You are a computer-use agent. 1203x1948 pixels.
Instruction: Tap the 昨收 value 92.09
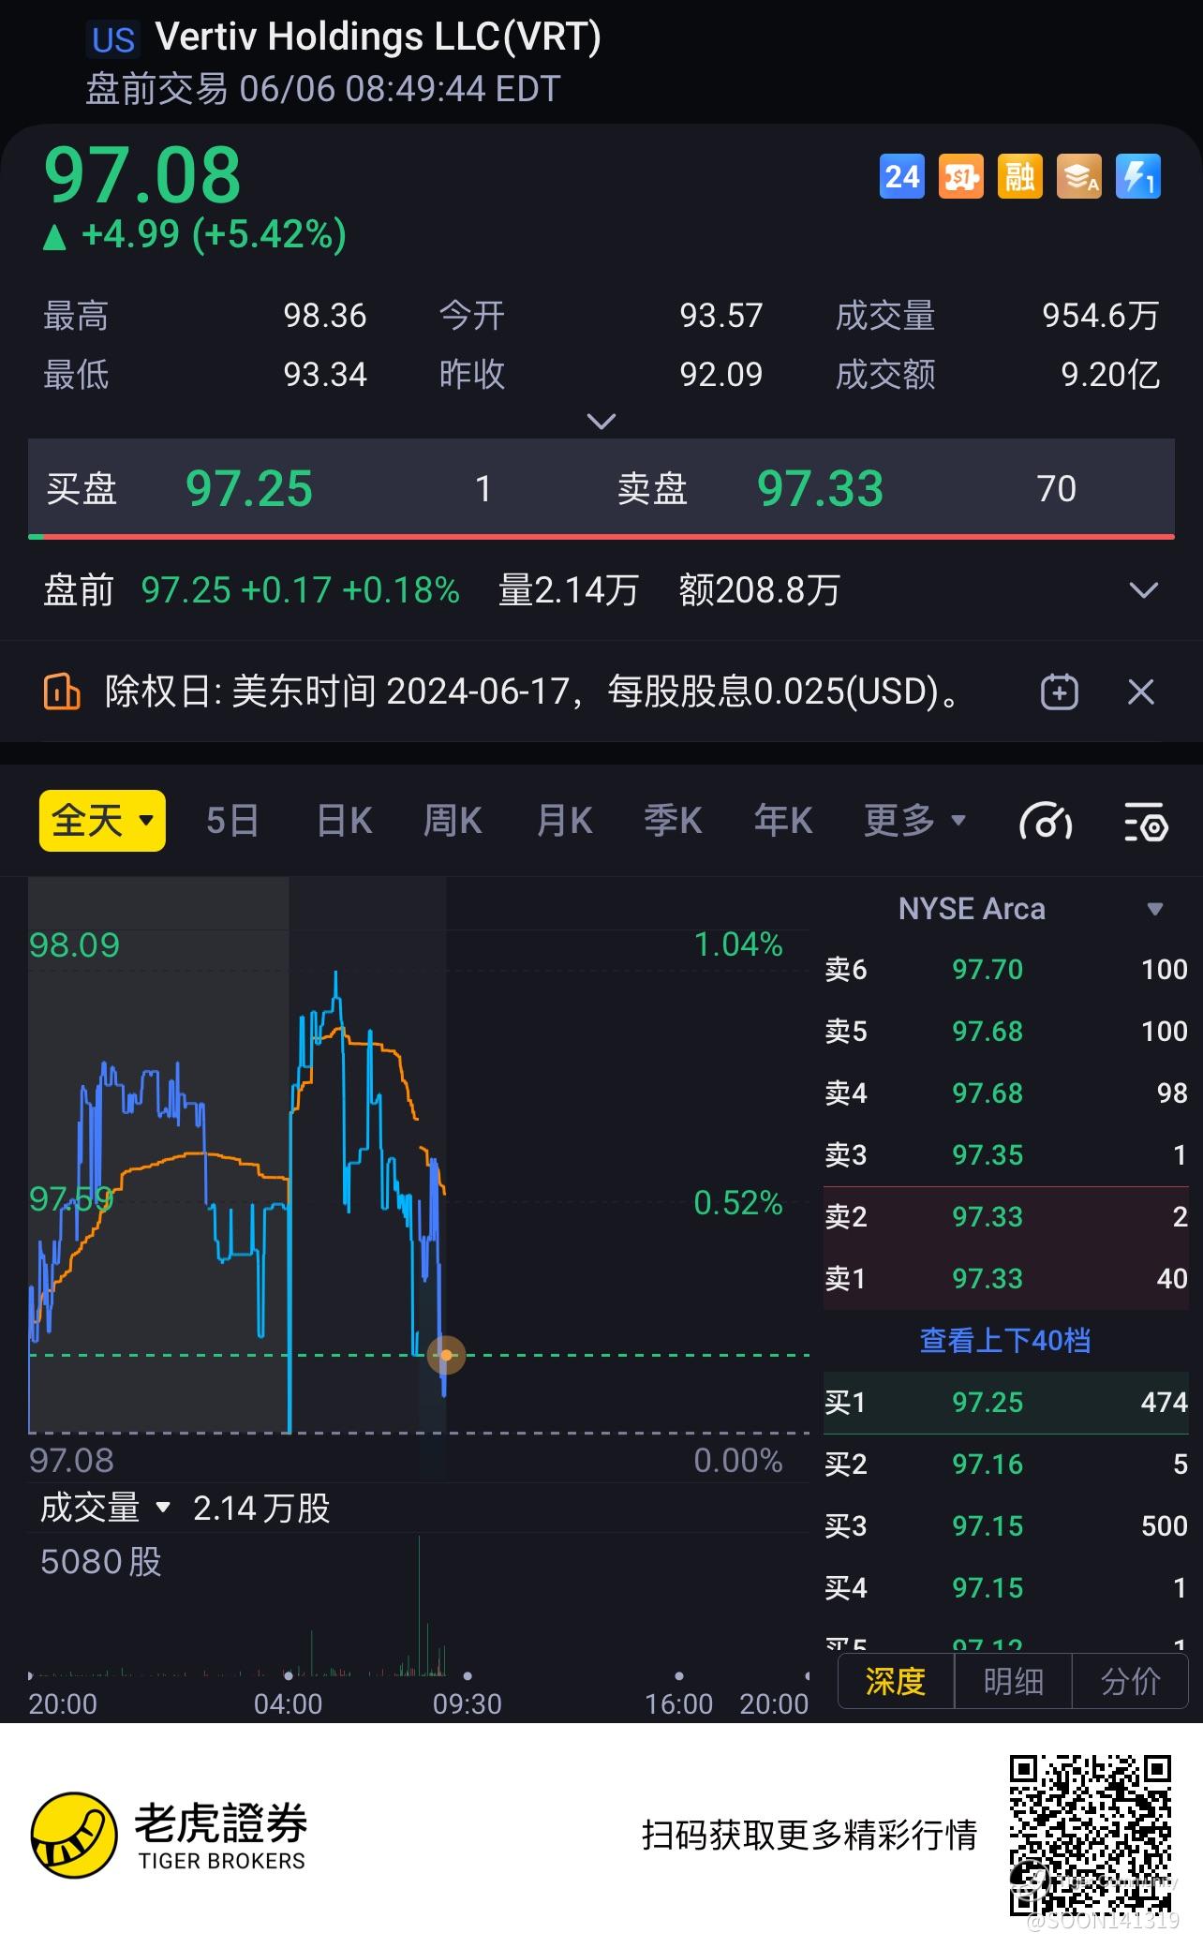[721, 375]
